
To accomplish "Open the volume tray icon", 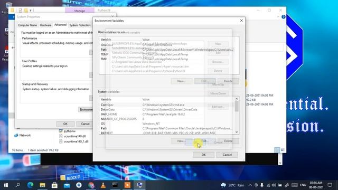I will tap(274, 185).
